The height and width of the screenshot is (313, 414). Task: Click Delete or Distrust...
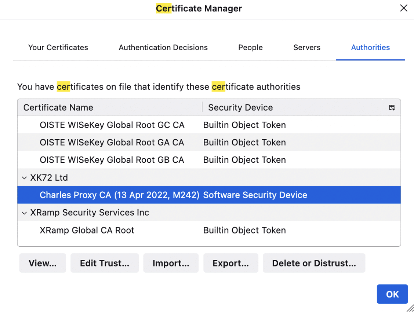pyautogui.click(x=314, y=263)
